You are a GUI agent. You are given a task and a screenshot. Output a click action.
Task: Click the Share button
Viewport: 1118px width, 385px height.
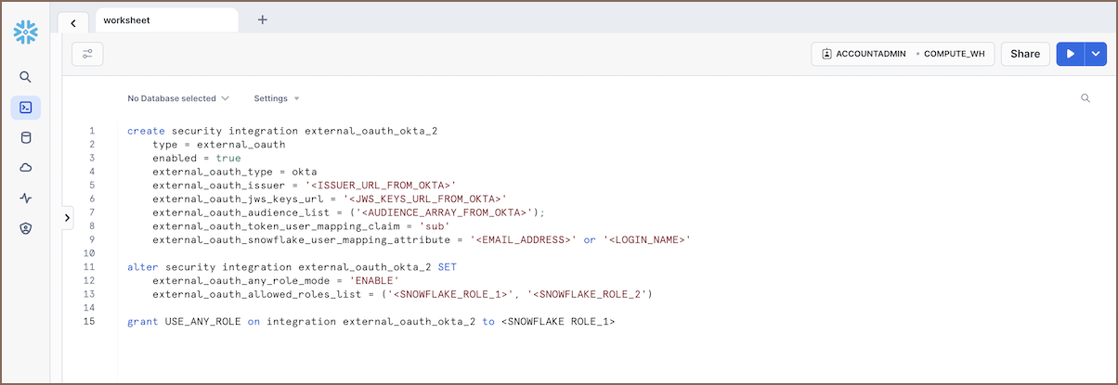pyautogui.click(x=1024, y=54)
